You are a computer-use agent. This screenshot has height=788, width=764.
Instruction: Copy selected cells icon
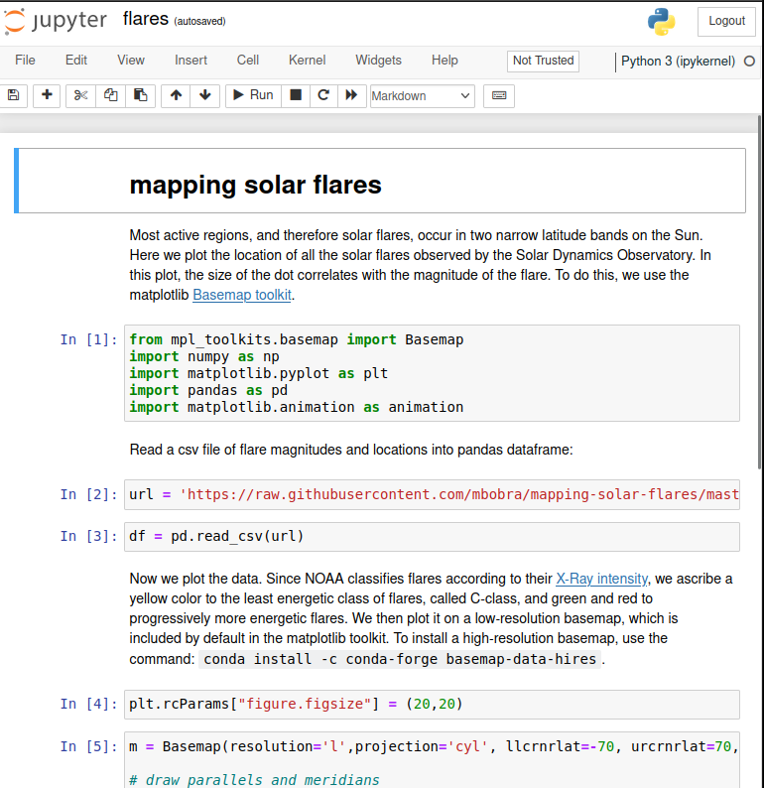[x=110, y=95]
